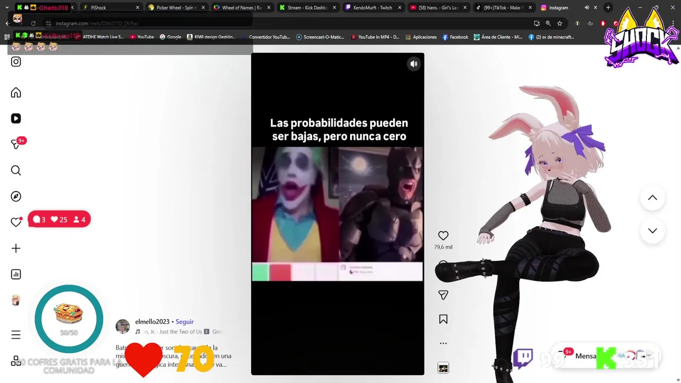Image resolution: width=681 pixels, height=383 pixels.
Task: Open the More hamburger menu
Action: click(x=16, y=335)
